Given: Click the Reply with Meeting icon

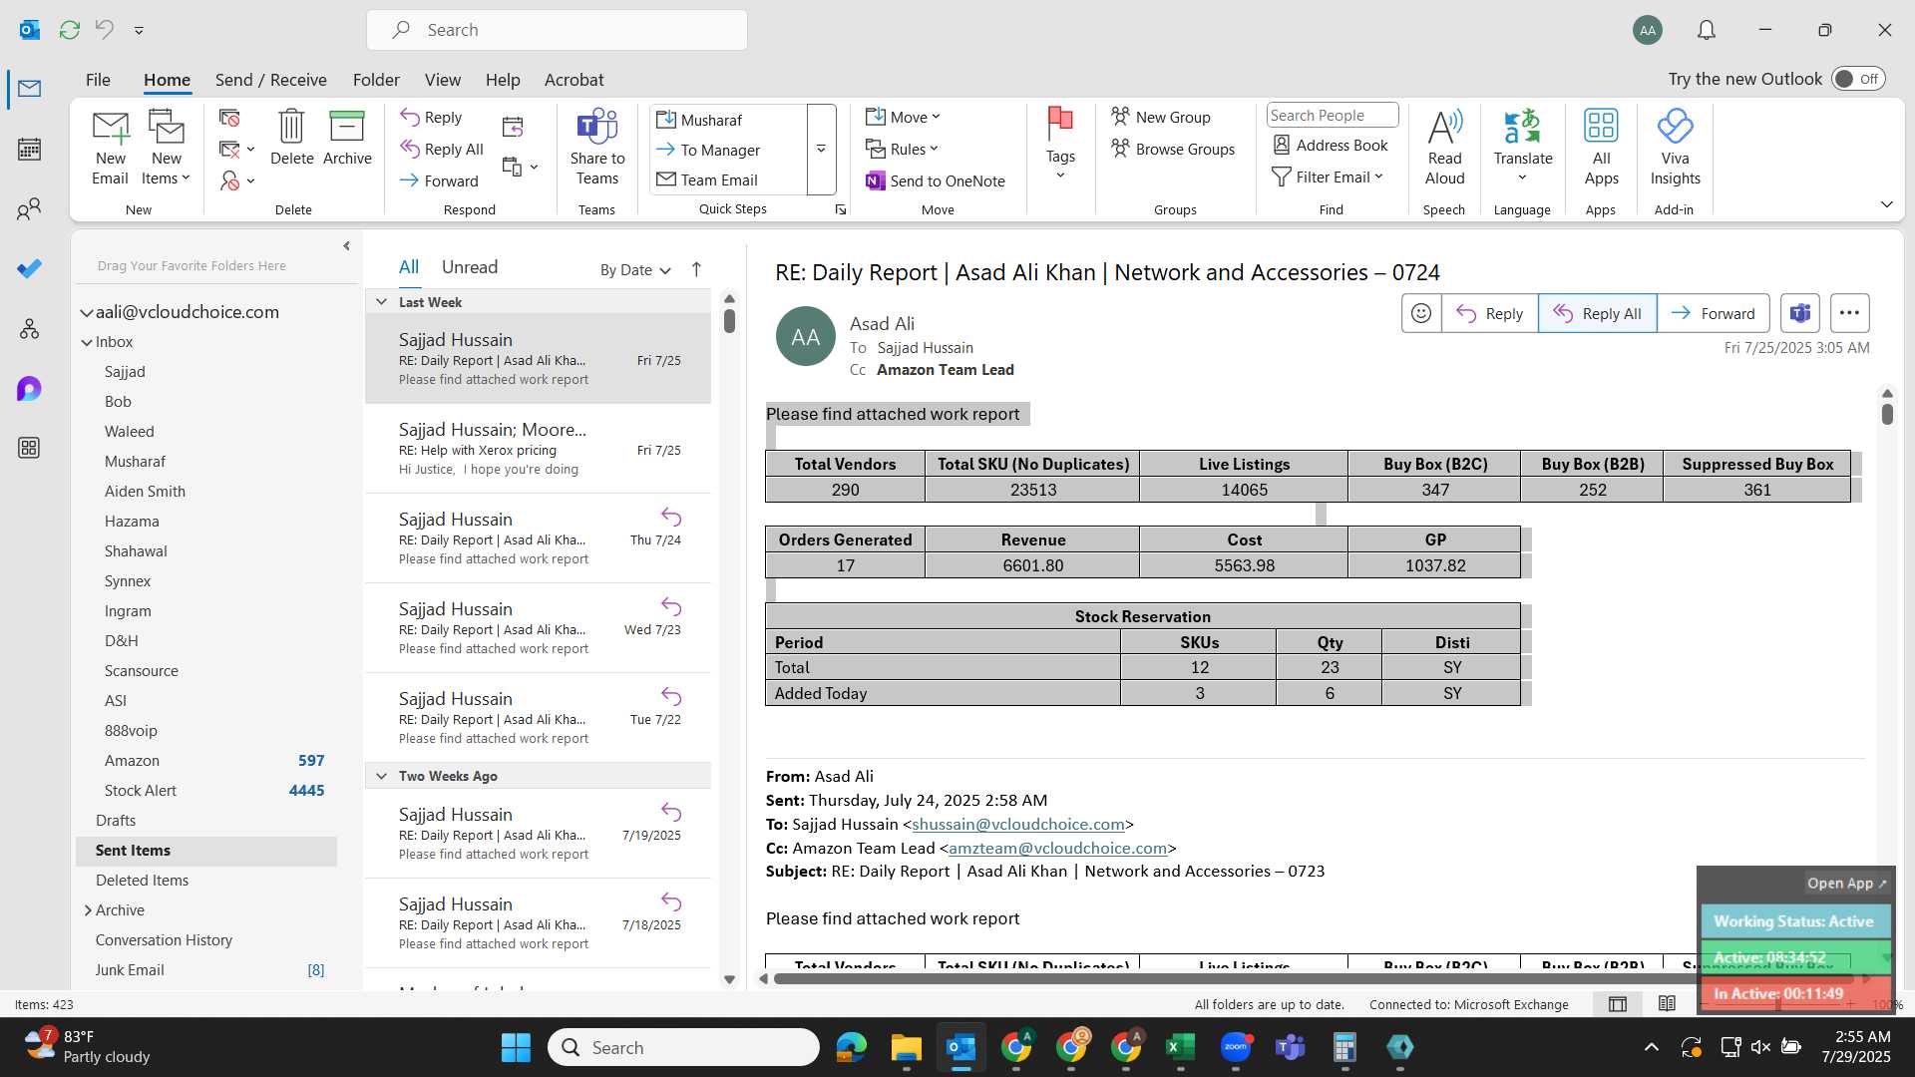Looking at the screenshot, I should (x=513, y=127).
